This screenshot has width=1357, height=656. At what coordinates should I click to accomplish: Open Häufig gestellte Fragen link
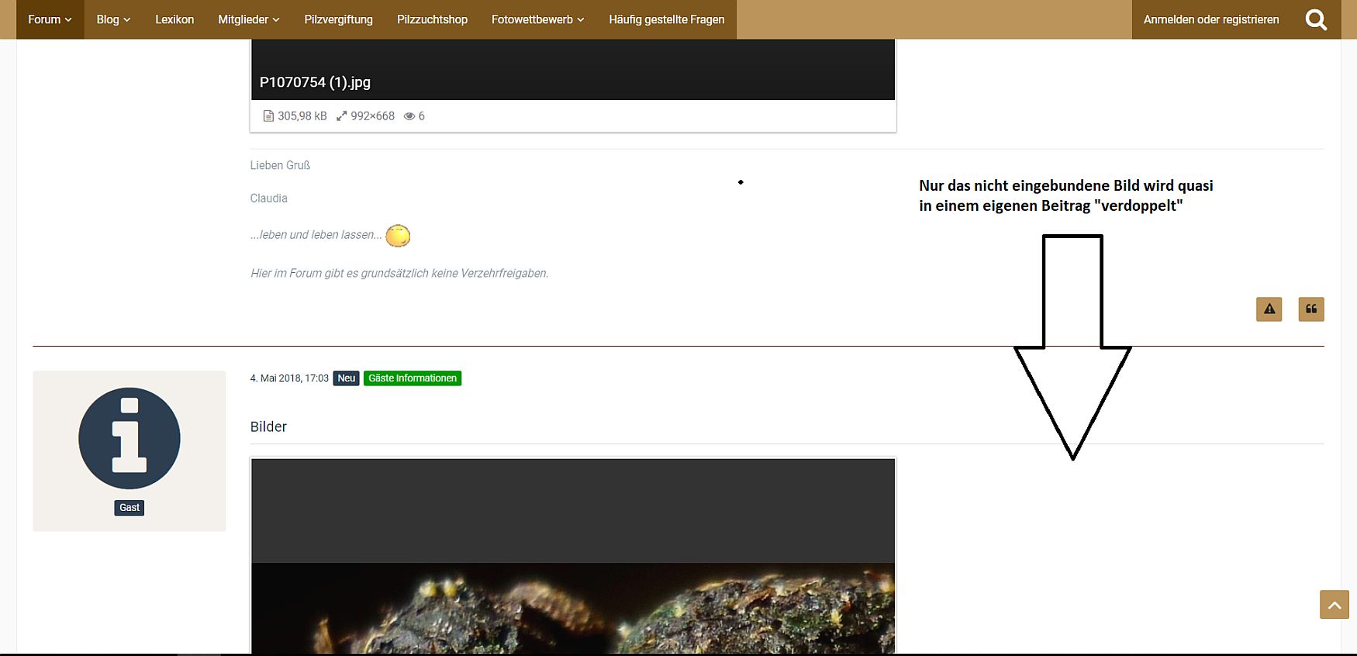pos(666,19)
